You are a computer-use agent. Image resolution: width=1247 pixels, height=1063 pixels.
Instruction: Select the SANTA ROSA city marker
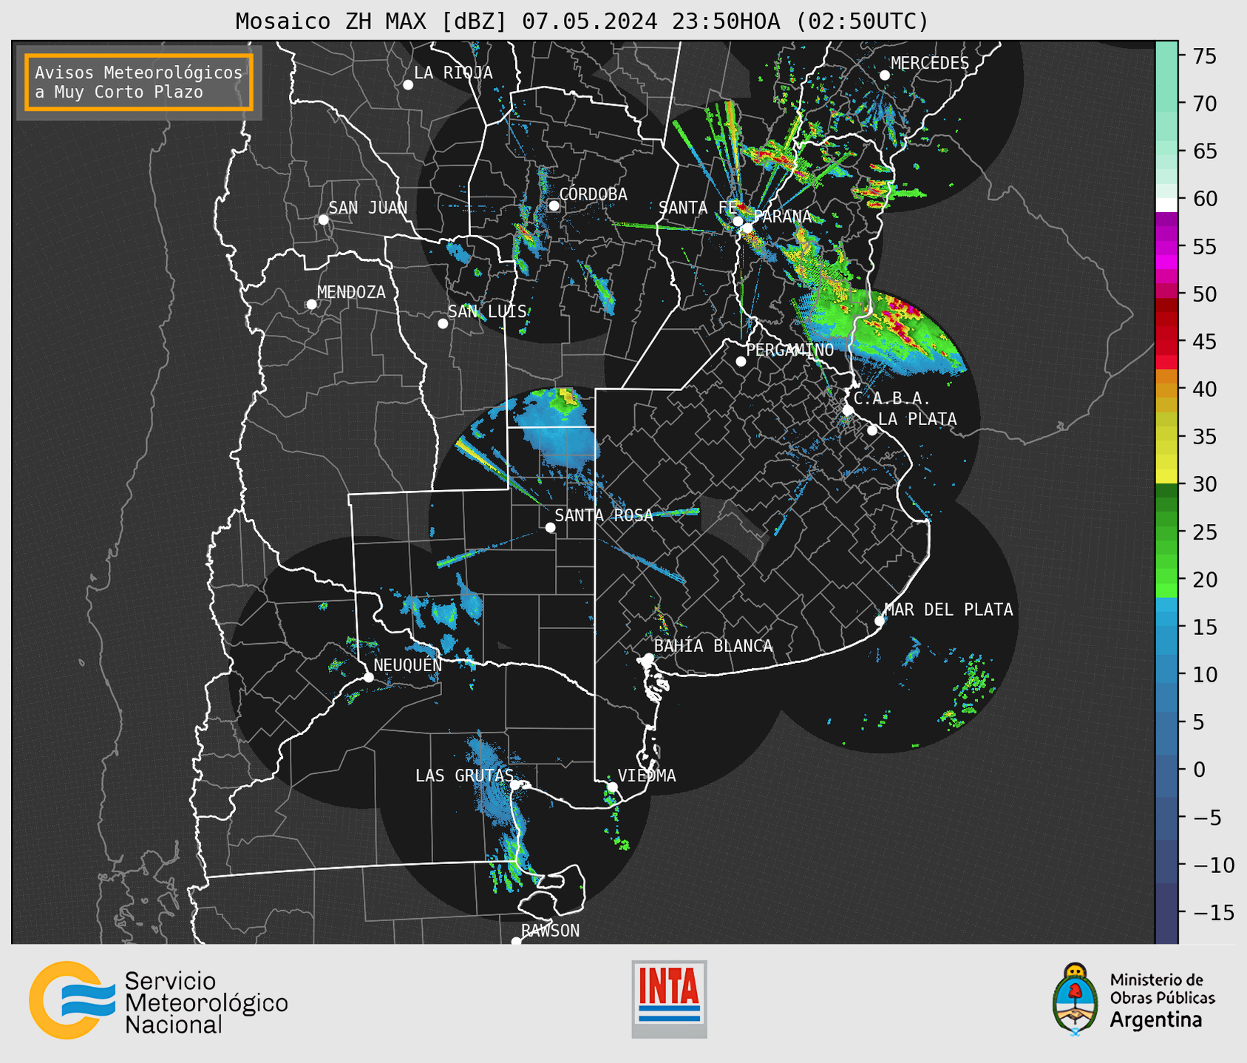coord(550,527)
